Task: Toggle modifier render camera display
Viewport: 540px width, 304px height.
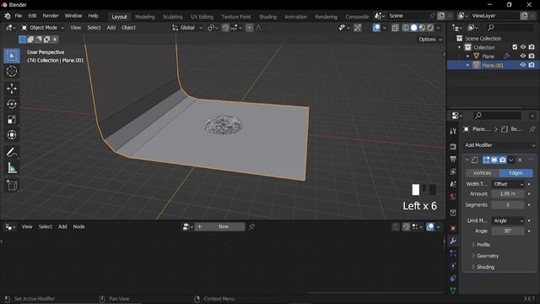Action: (x=503, y=160)
